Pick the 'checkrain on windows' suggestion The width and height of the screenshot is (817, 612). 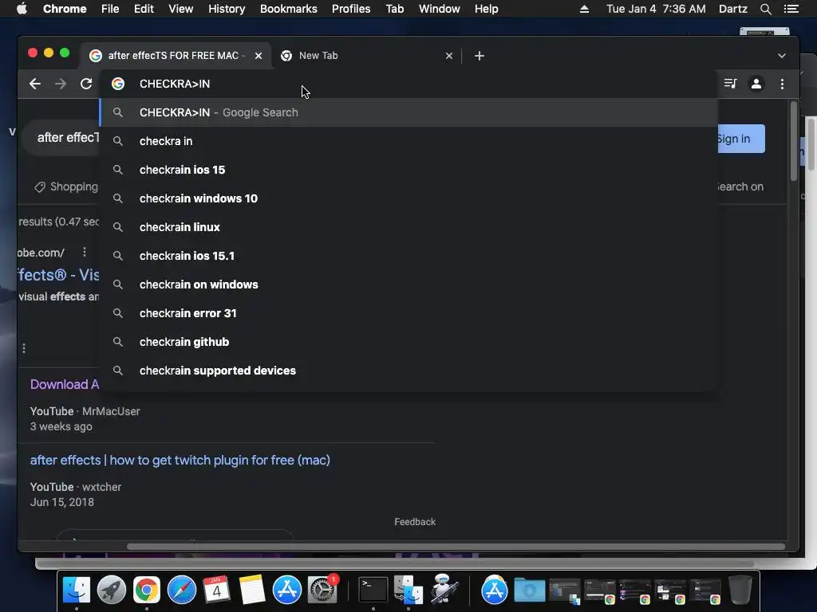tap(409, 284)
